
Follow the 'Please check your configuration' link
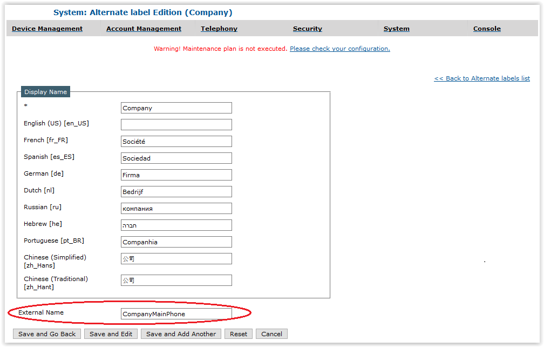click(340, 49)
